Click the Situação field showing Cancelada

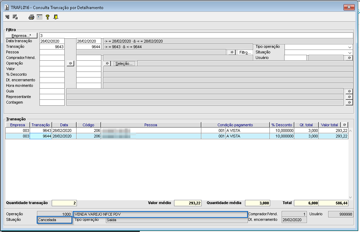55,220
